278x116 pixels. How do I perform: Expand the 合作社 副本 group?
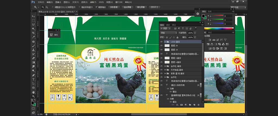[165, 66]
